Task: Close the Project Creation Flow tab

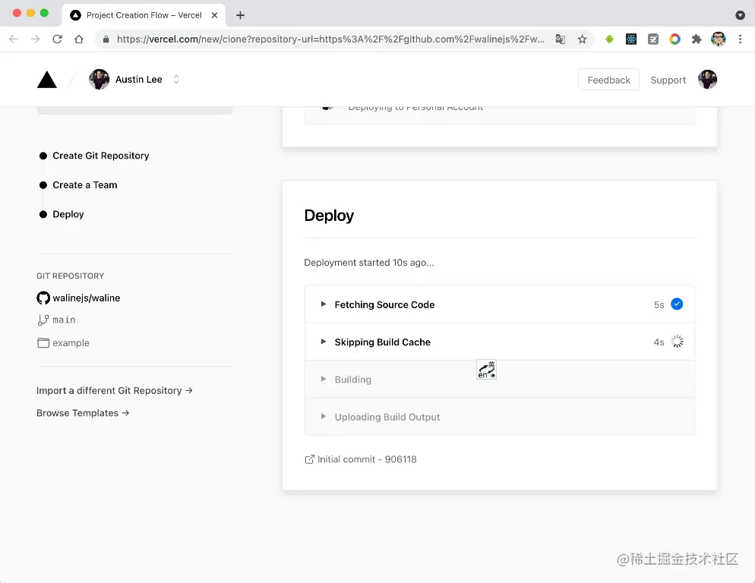Action: pyautogui.click(x=214, y=15)
